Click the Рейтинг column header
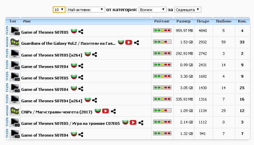 162,21
